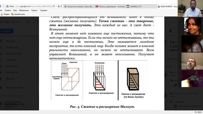203x114 pixels.
Task: Open Компьютеры in Drive sidebar
Action: [12, 47]
